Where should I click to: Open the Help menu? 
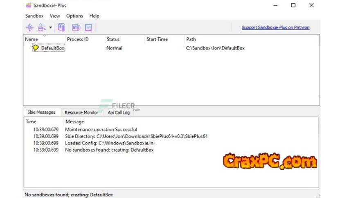click(x=94, y=16)
